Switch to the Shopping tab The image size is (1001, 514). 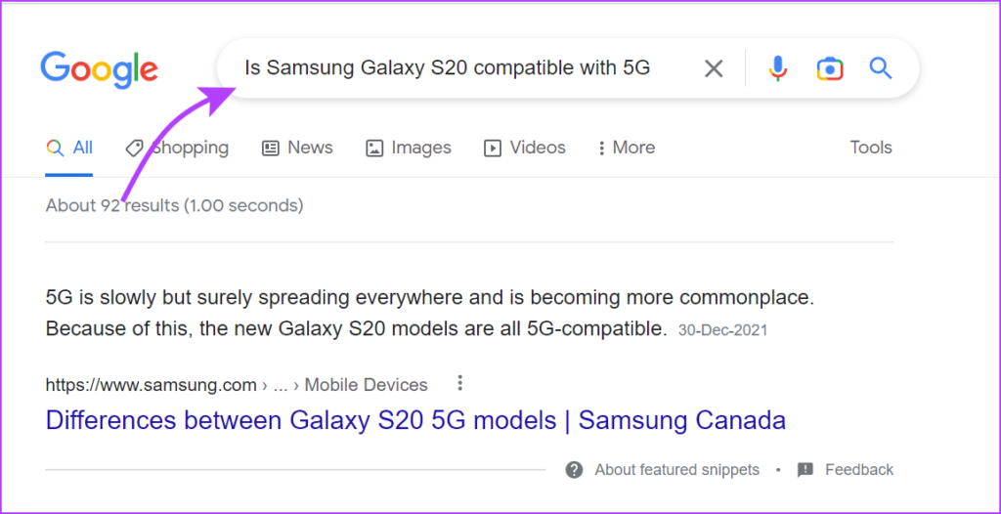(x=177, y=149)
